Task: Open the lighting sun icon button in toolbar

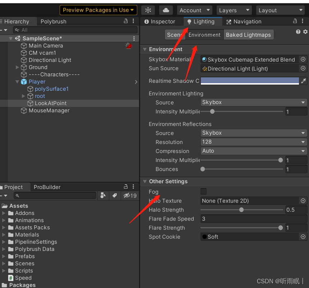Action: click(x=148, y=10)
